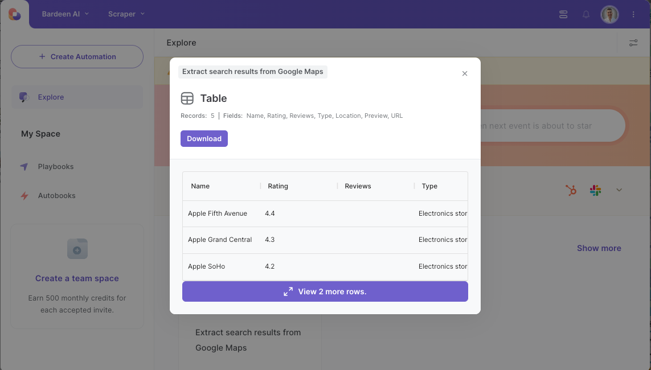Screen dimensions: 651x370
Task: Click View 2 more rows button
Action: coord(325,291)
